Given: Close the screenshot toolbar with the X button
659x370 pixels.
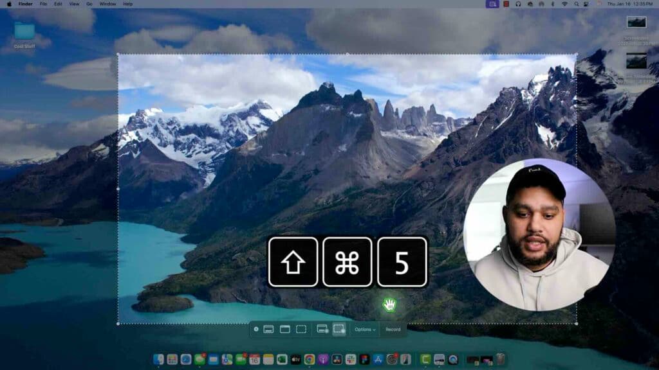Looking at the screenshot, I should point(256,330).
